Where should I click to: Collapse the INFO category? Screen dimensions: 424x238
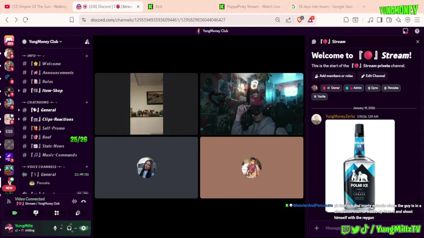tap(33, 56)
